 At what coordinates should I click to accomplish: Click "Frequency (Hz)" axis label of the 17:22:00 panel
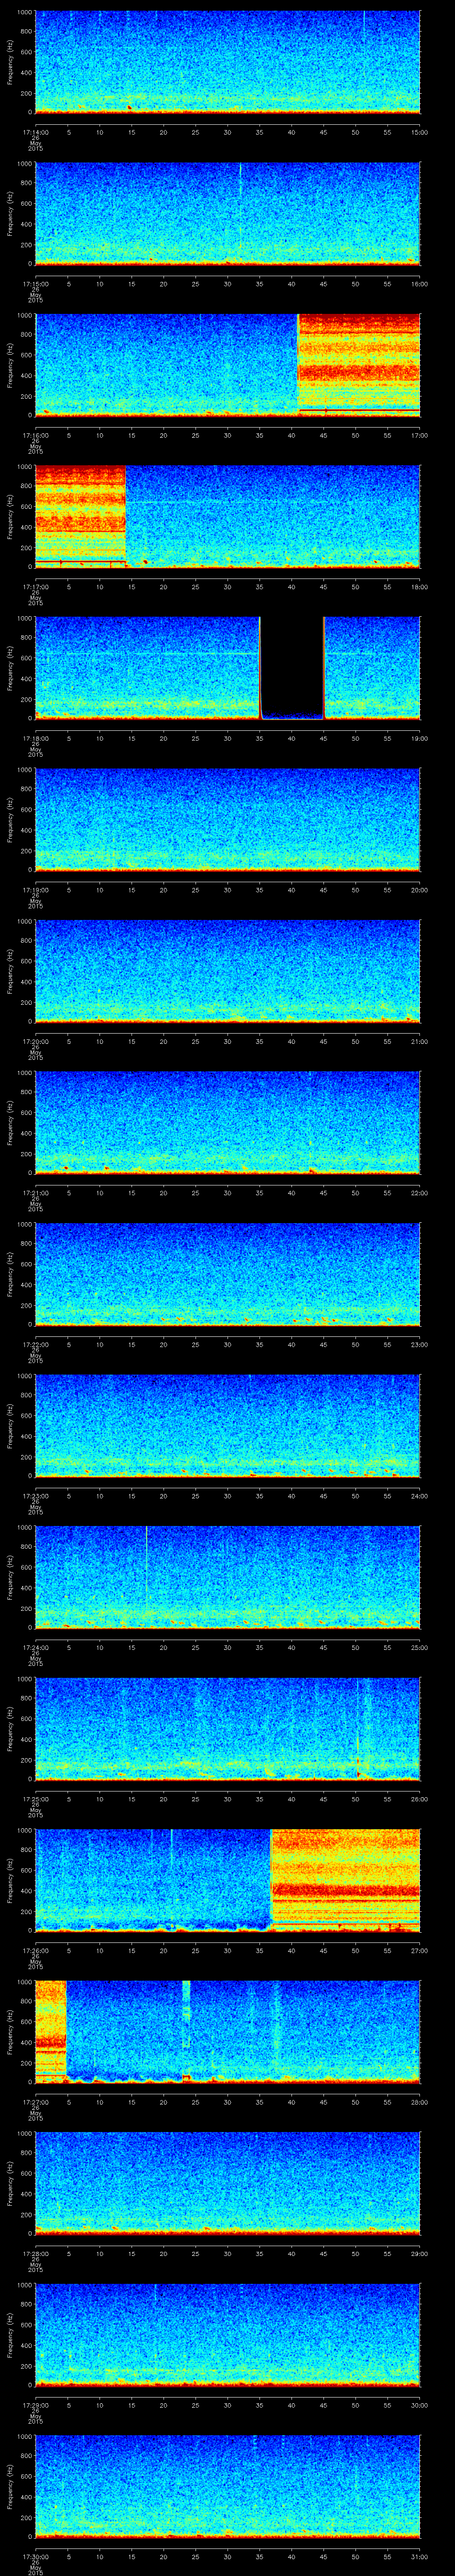[x=10, y=1275]
